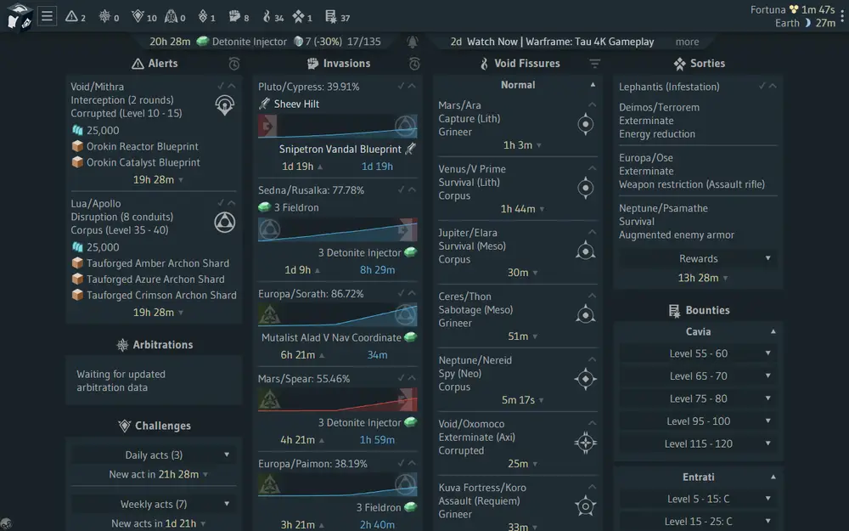Click the Earth night cycle moon icon

(808, 23)
